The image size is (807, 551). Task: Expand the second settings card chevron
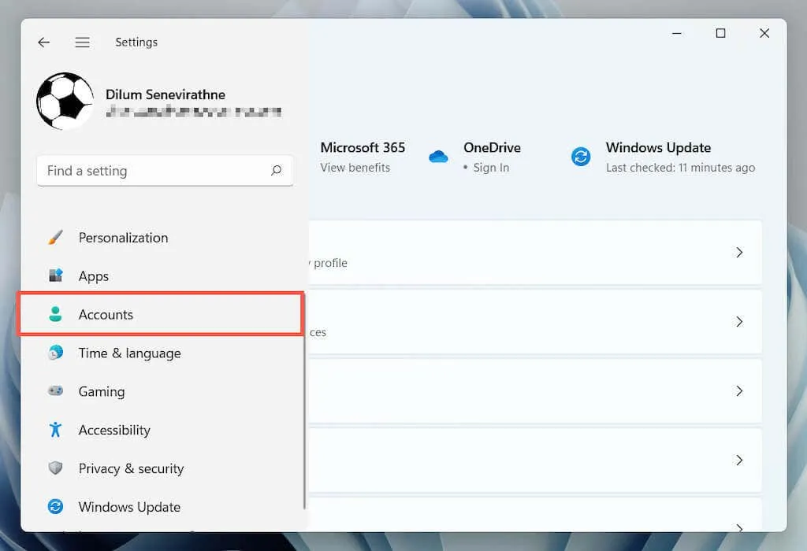[x=739, y=322]
